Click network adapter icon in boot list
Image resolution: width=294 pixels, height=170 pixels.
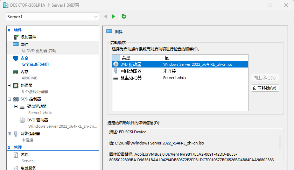click(116, 71)
